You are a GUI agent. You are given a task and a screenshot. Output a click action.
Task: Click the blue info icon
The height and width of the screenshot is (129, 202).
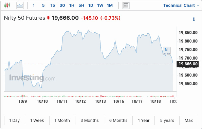point(194,19)
